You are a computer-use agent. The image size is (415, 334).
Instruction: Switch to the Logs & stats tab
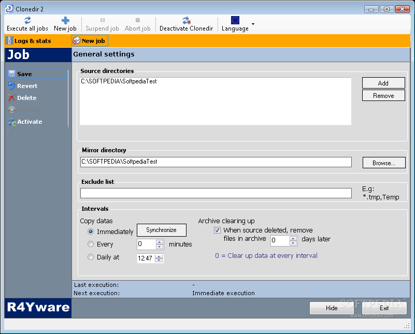point(29,41)
